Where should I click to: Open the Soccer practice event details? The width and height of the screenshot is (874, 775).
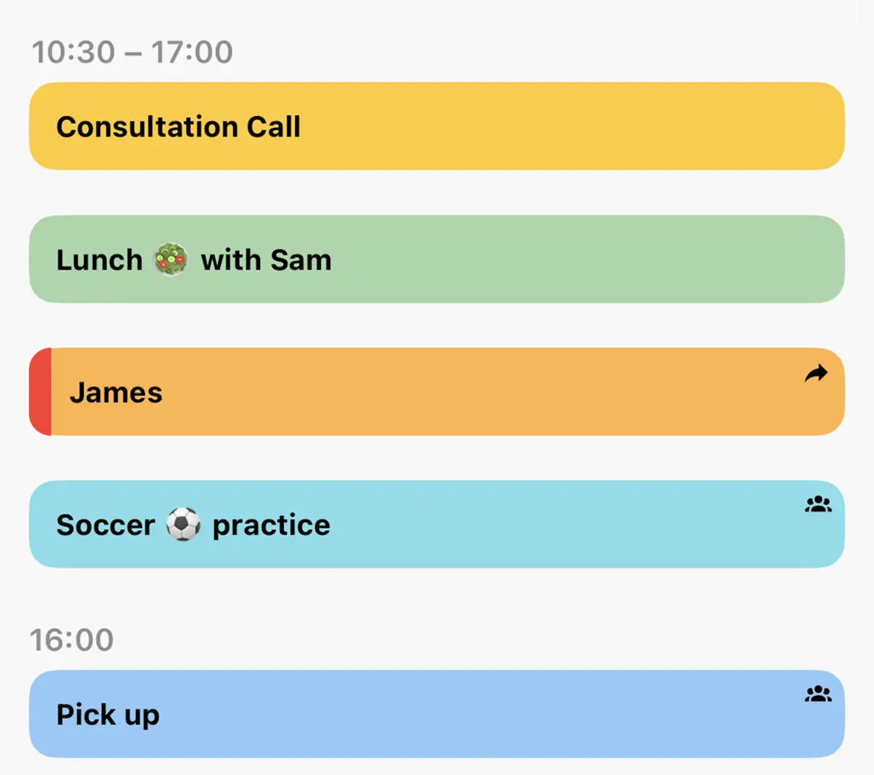pyautogui.click(x=437, y=524)
